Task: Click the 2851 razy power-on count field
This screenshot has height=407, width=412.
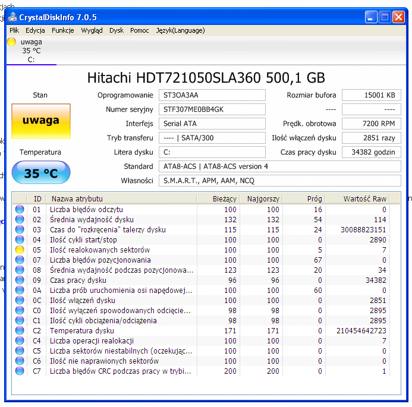Action: (371, 138)
